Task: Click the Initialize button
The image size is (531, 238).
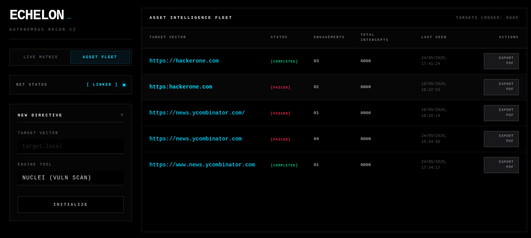Action: 71,205
